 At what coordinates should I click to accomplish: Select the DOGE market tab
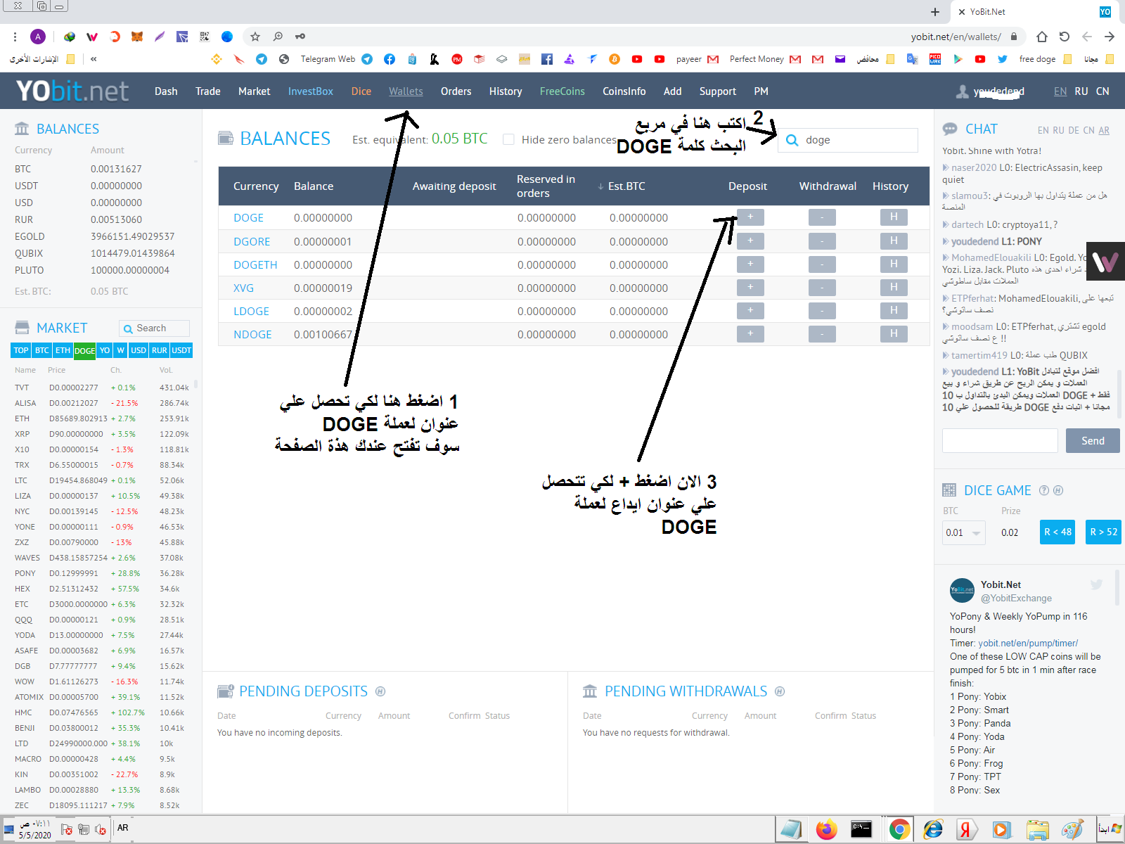pos(84,350)
